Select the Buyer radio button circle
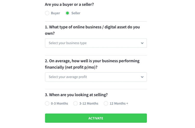Image resolution: width=195 pixels, height=128 pixels. click(x=47, y=13)
